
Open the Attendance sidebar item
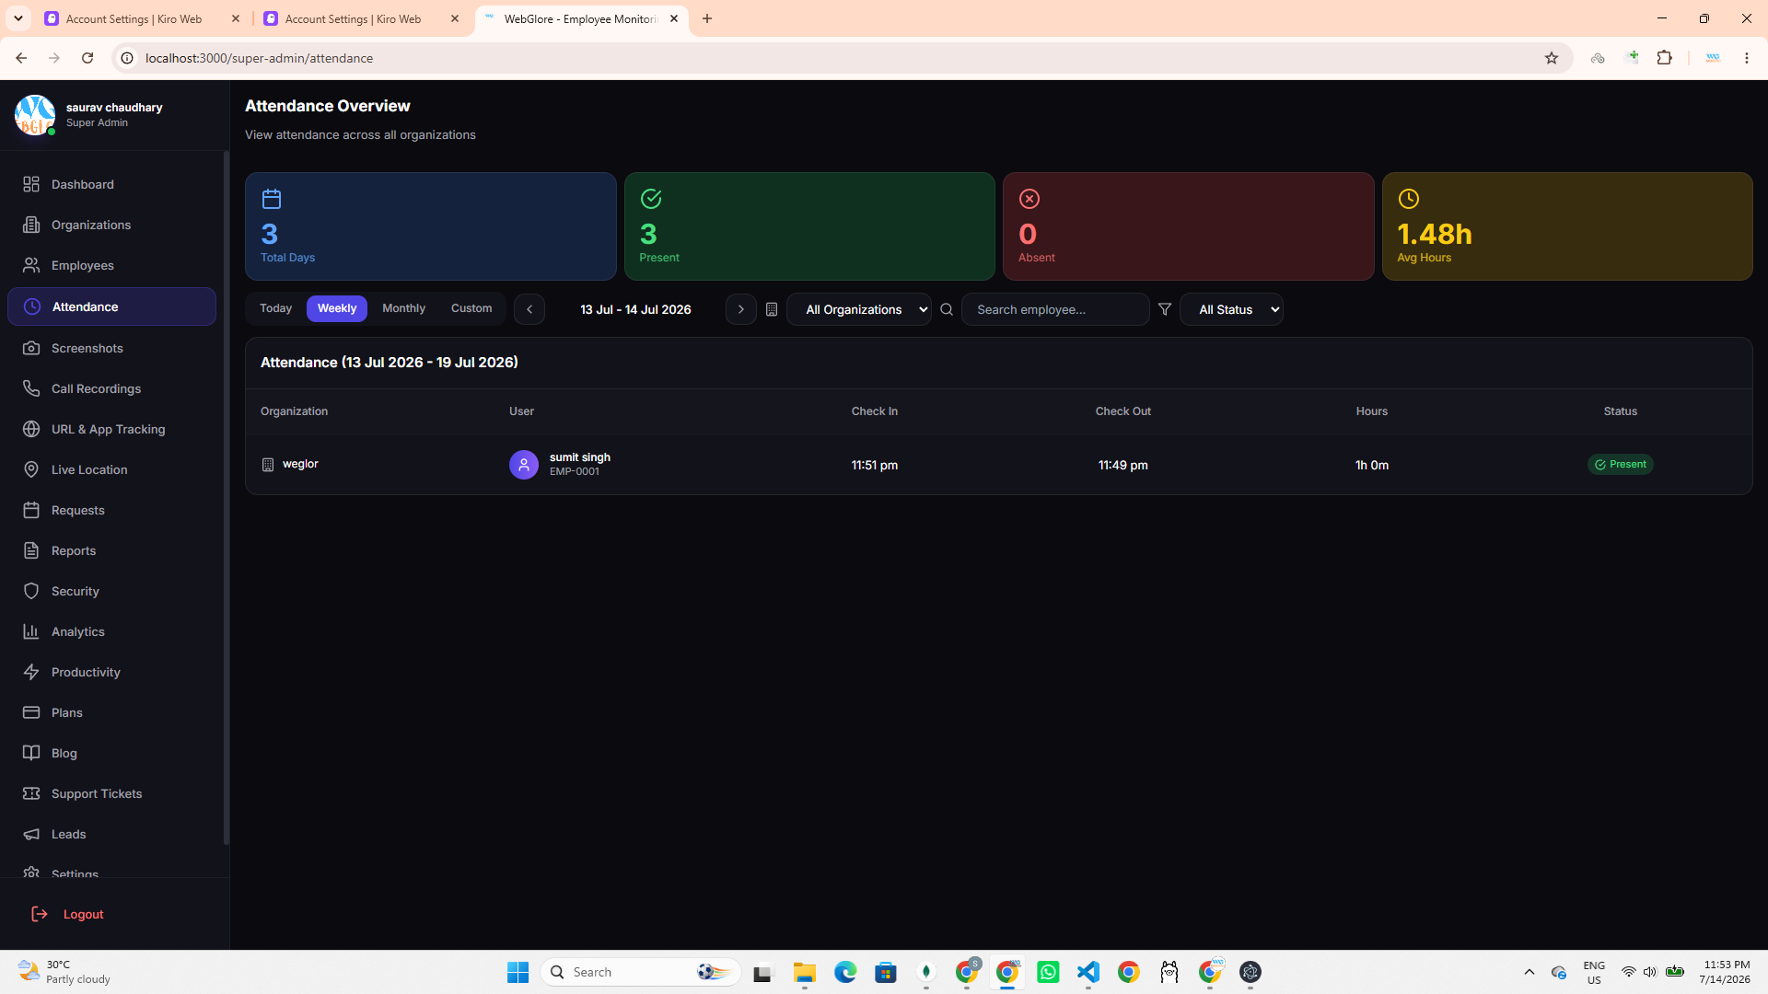111,306
